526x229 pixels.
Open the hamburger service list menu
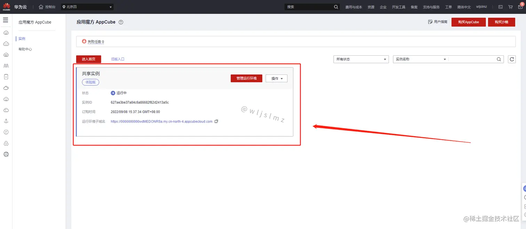pos(6,20)
